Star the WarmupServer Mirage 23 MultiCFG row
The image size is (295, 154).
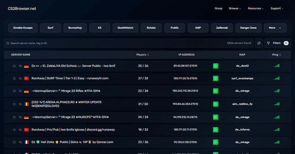click(14, 117)
